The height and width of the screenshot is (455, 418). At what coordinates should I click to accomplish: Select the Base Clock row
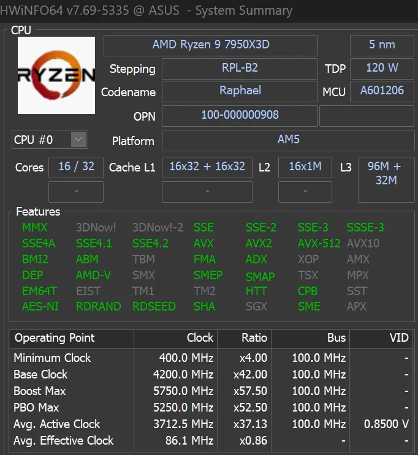pos(211,375)
